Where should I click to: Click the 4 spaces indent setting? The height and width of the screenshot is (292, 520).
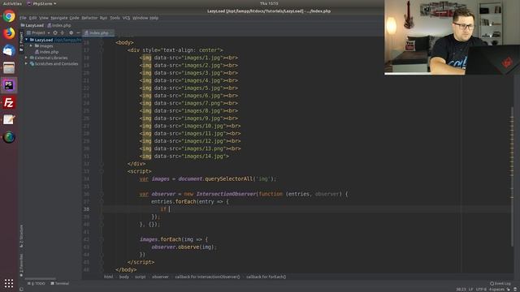(496, 290)
